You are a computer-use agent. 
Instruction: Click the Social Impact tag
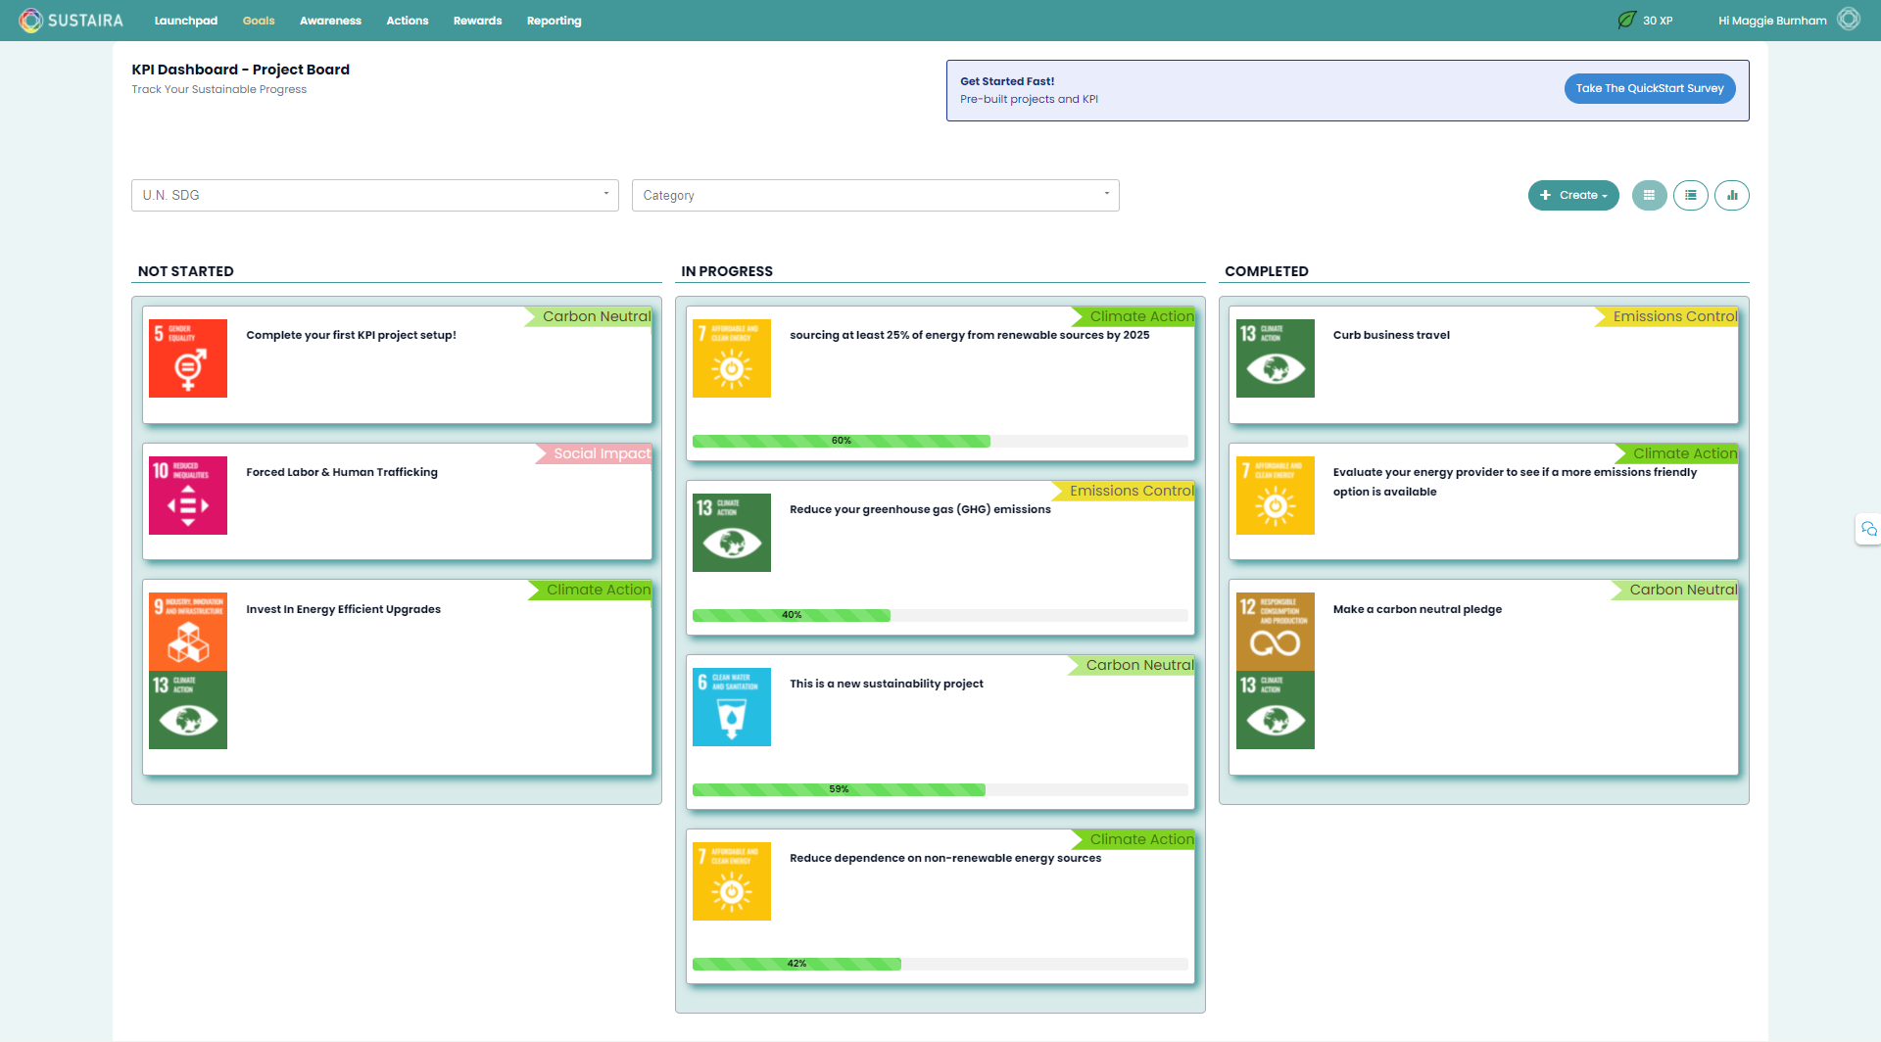pyautogui.click(x=594, y=453)
